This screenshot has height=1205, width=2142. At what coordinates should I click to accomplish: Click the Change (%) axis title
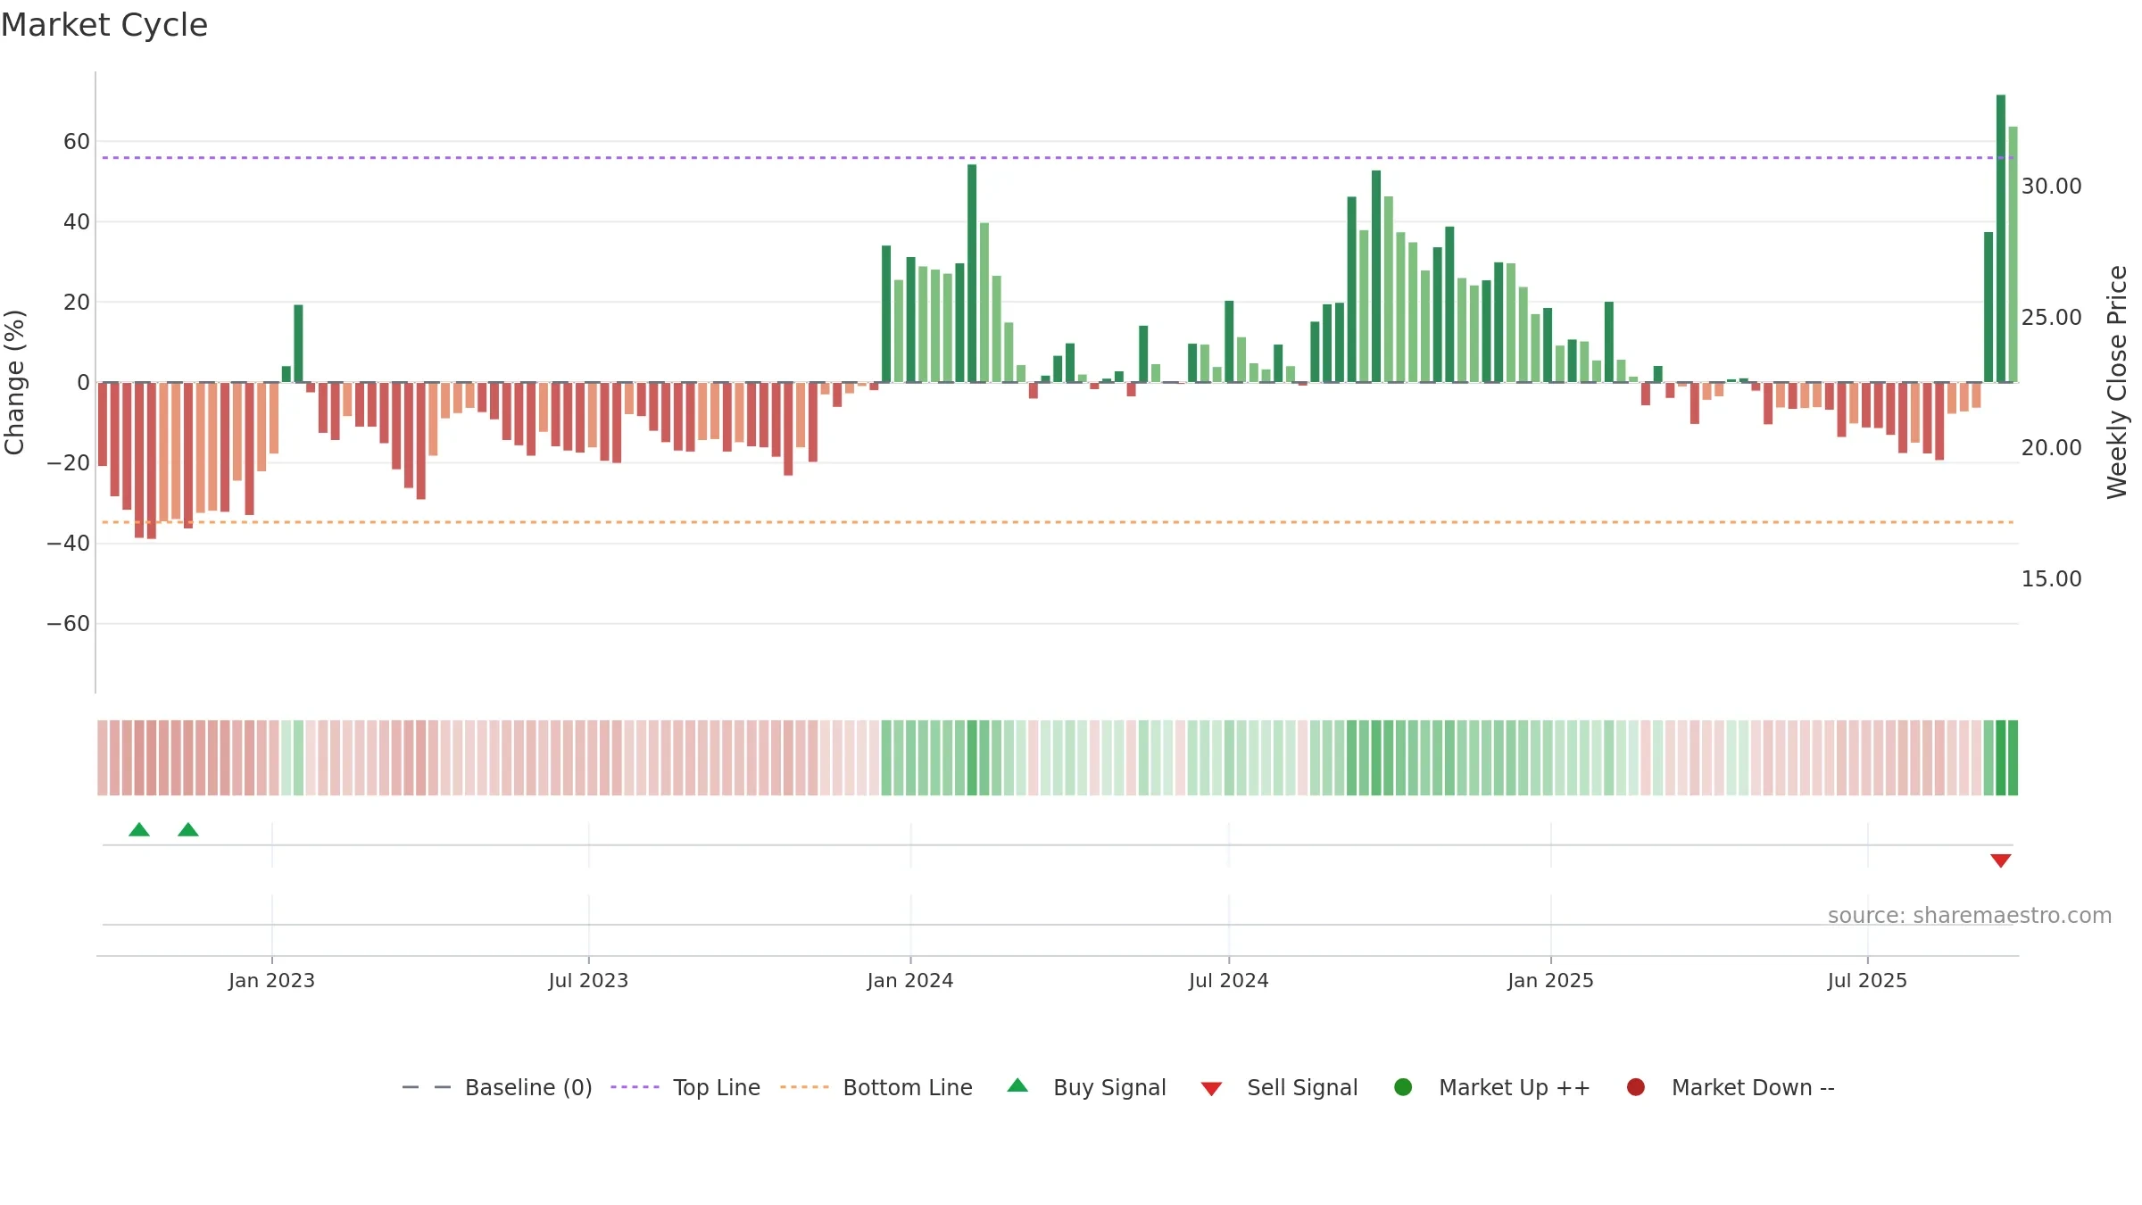click(x=14, y=382)
